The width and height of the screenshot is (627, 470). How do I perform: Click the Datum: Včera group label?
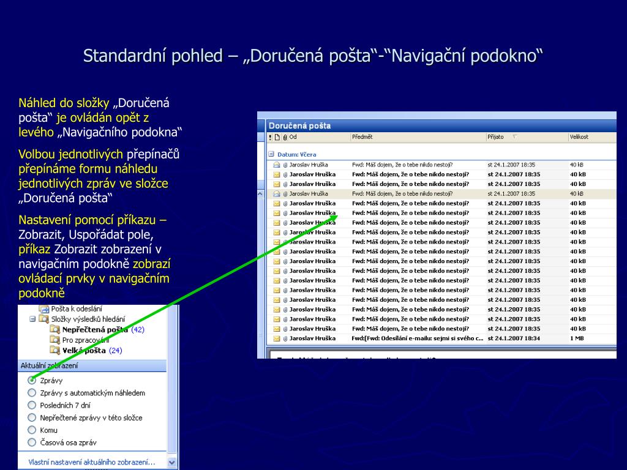[x=297, y=154]
